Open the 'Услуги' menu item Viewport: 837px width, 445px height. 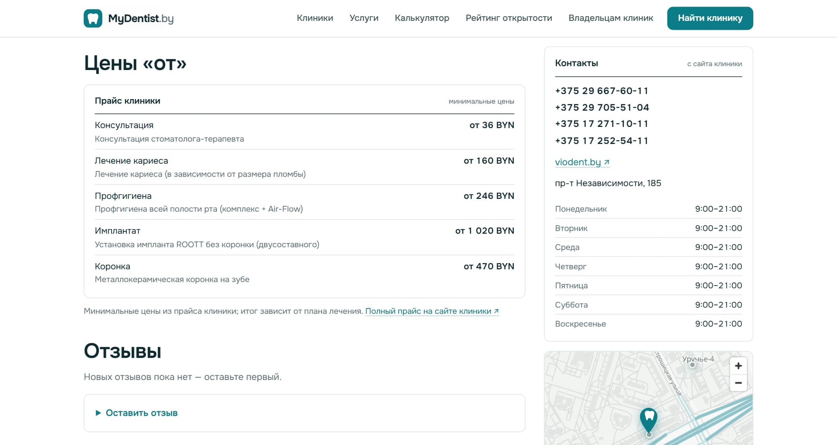pos(364,18)
